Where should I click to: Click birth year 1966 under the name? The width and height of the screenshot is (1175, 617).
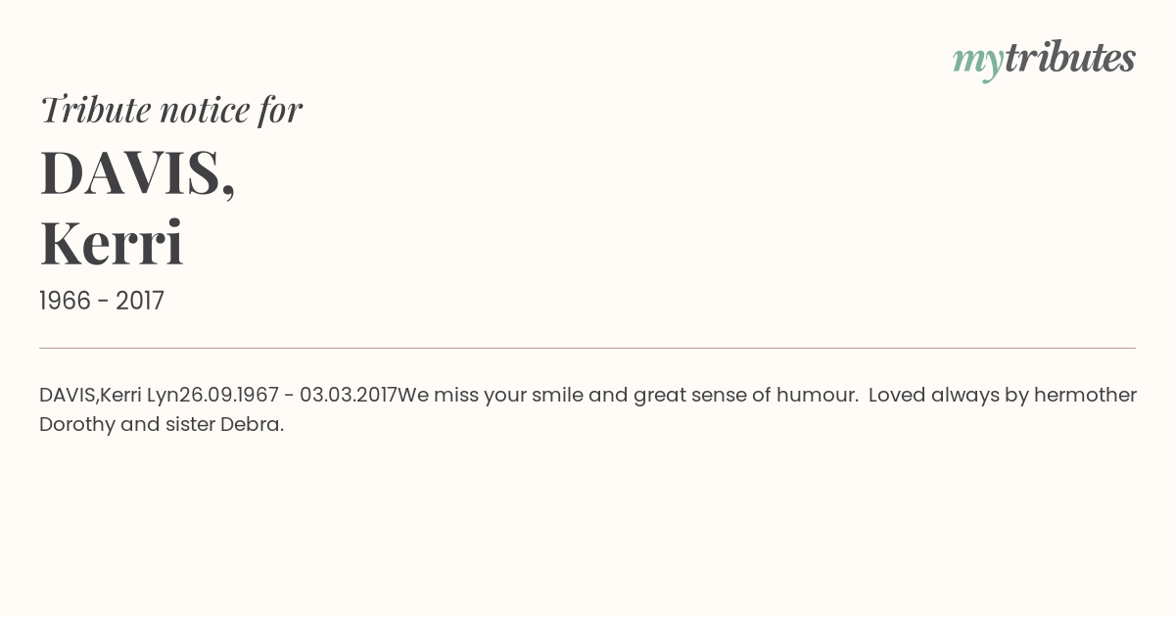coord(67,302)
